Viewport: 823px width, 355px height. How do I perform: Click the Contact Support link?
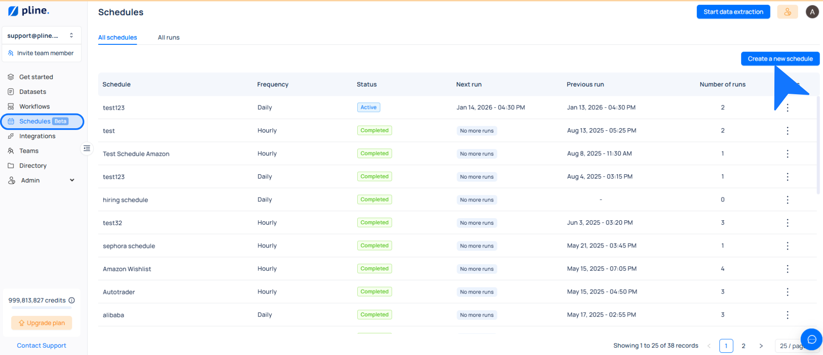41,346
